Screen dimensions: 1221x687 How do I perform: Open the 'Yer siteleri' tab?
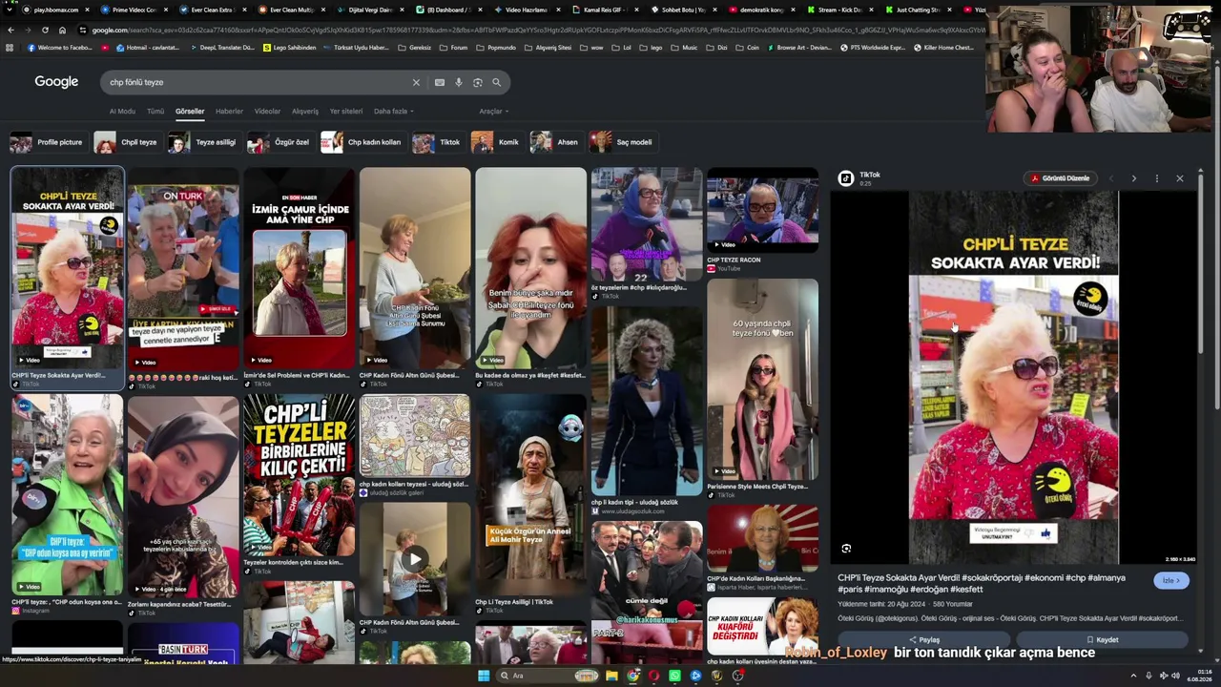tap(346, 112)
